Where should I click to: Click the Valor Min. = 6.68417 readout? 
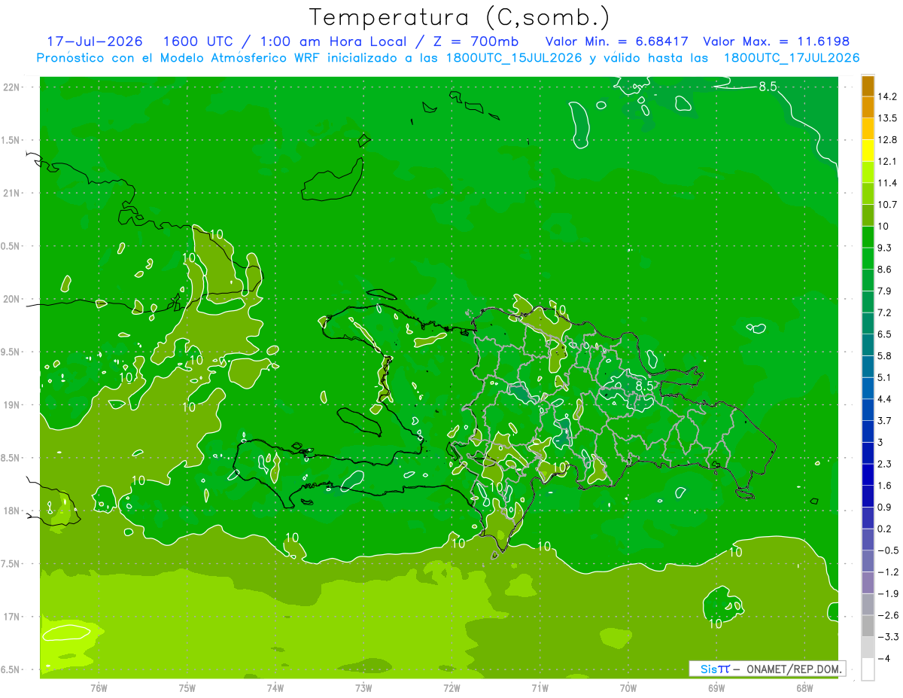(x=617, y=41)
